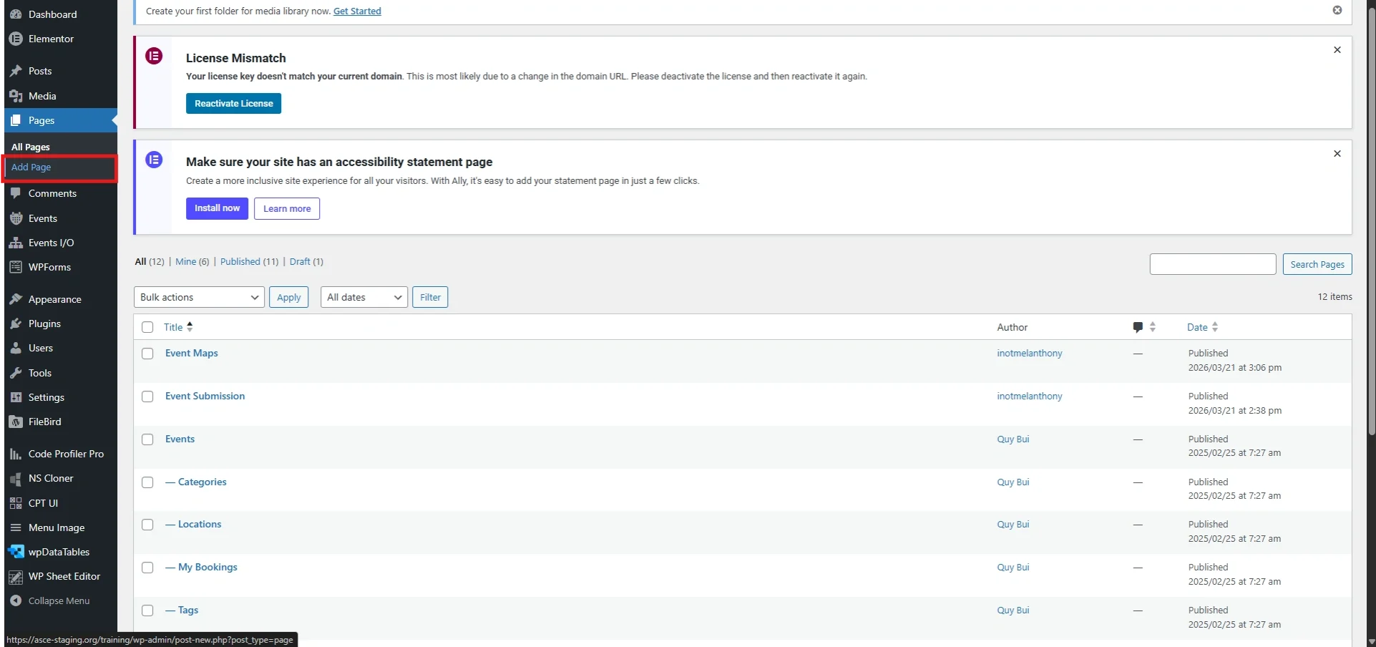Click the Appearance paintbrush icon

16,299
